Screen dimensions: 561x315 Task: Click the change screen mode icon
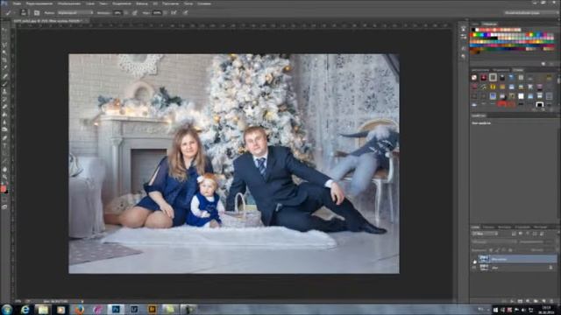4,206
